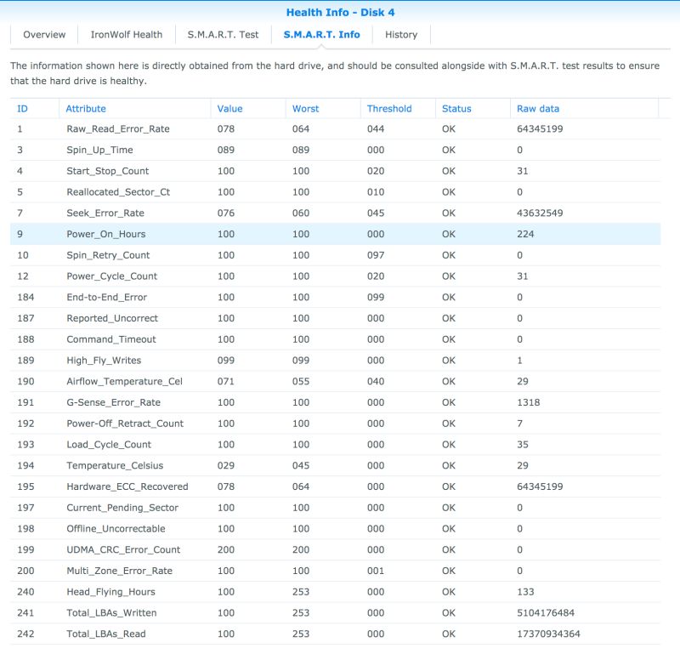The image size is (680, 654).
Task: Sort by the Status column header
Action: 473,109
